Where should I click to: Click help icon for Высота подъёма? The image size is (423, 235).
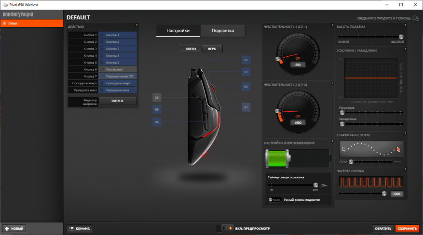click(405, 25)
